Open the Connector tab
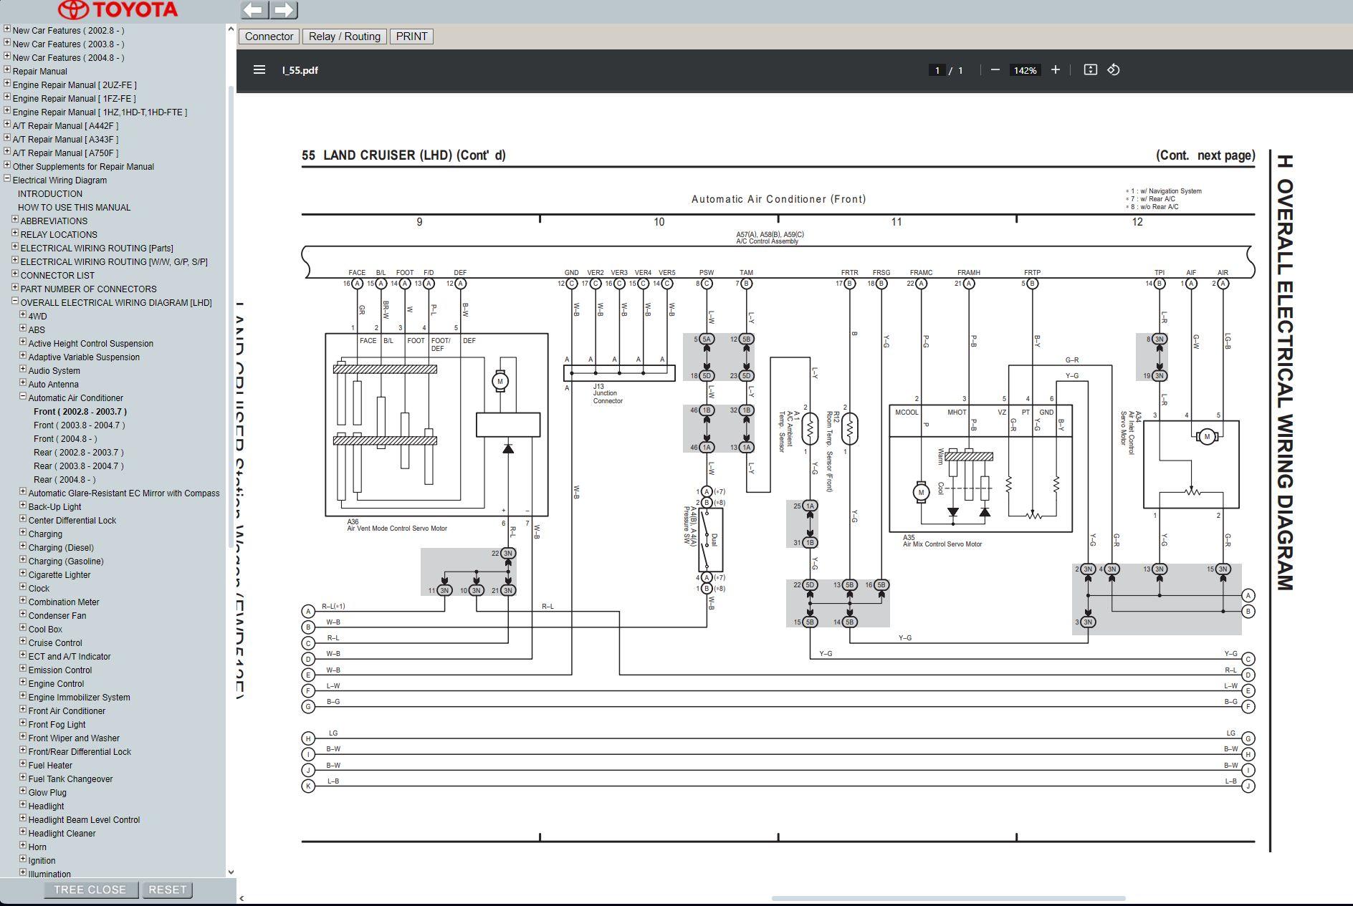Image resolution: width=1353 pixels, height=906 pixels. 269,37
